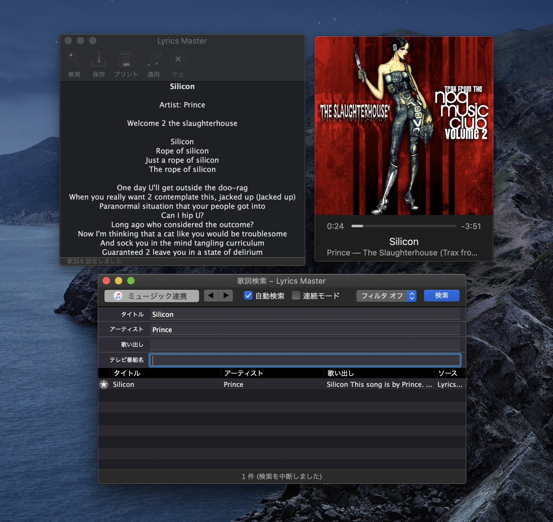Select the Silicon result row title
The height and width of the screenshot is (522, 553).
(x=124, y=384)
